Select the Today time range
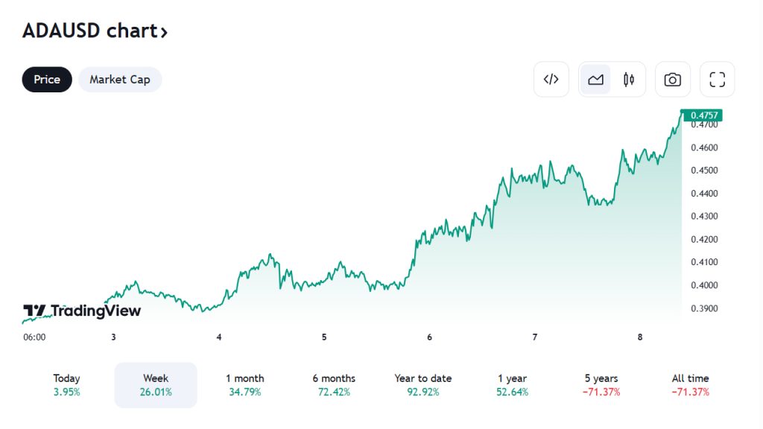Screen dimensions: 763x429 pos(67,385)
